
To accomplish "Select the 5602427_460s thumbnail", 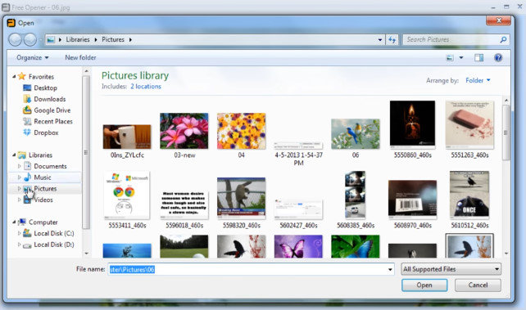I will (x=298, y=209).
